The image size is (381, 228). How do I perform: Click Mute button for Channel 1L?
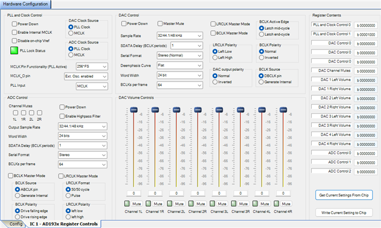[x=137, y=204]
